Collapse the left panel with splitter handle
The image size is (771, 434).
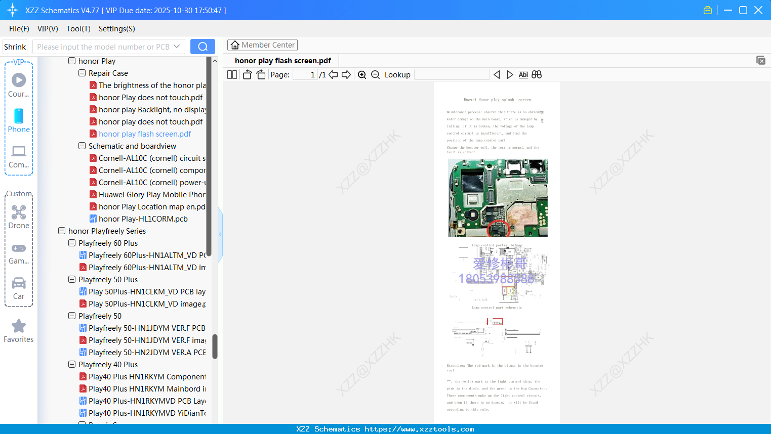tap(220, 234)
